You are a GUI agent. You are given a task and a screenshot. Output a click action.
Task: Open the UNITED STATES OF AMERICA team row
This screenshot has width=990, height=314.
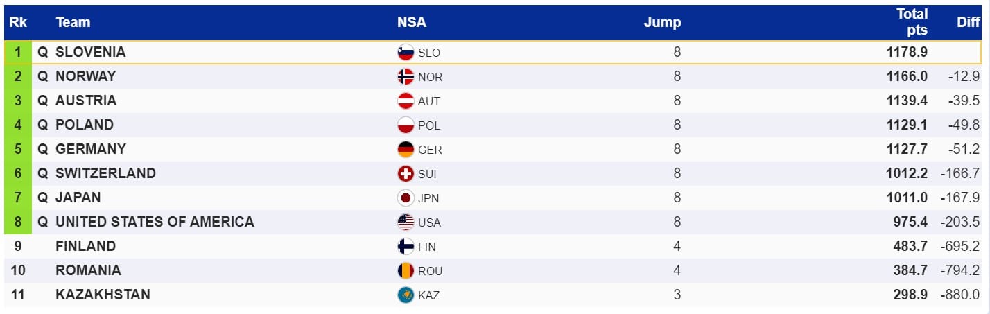pyautogui.click(x=155, y=222)
